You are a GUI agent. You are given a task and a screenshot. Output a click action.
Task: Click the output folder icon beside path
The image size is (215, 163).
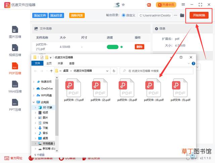coord(182,15)
